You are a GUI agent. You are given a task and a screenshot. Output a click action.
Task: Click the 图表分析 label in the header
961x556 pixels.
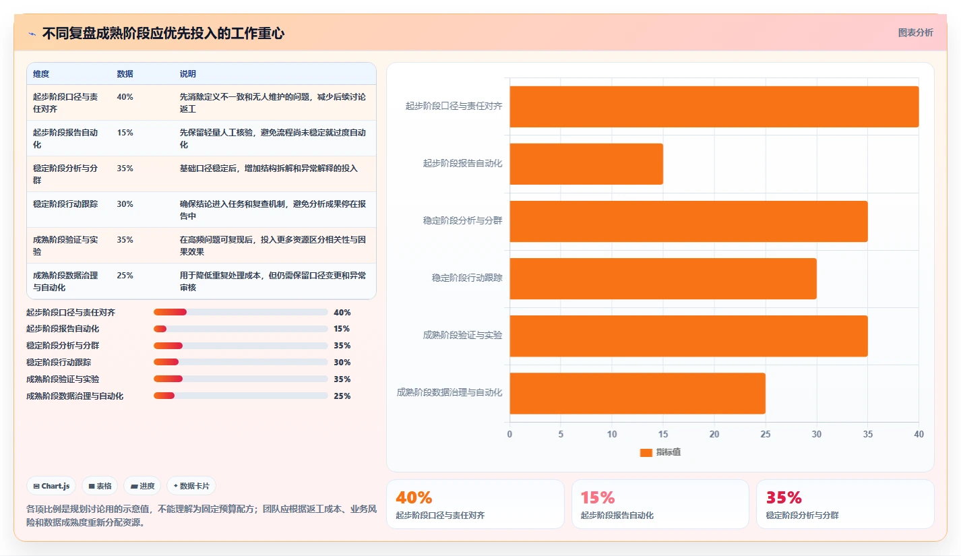(x=915, y=32)
